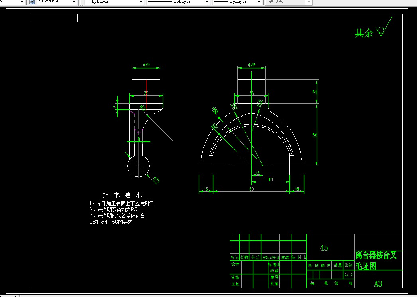The width and height of the screenshot is (417, 297).
Task: Select the left 15 dimension under the fork
Action: click(x=206, y=189)
